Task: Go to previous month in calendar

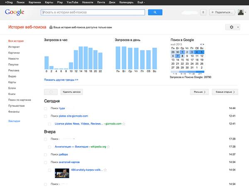Action: [x=201, y=44]
